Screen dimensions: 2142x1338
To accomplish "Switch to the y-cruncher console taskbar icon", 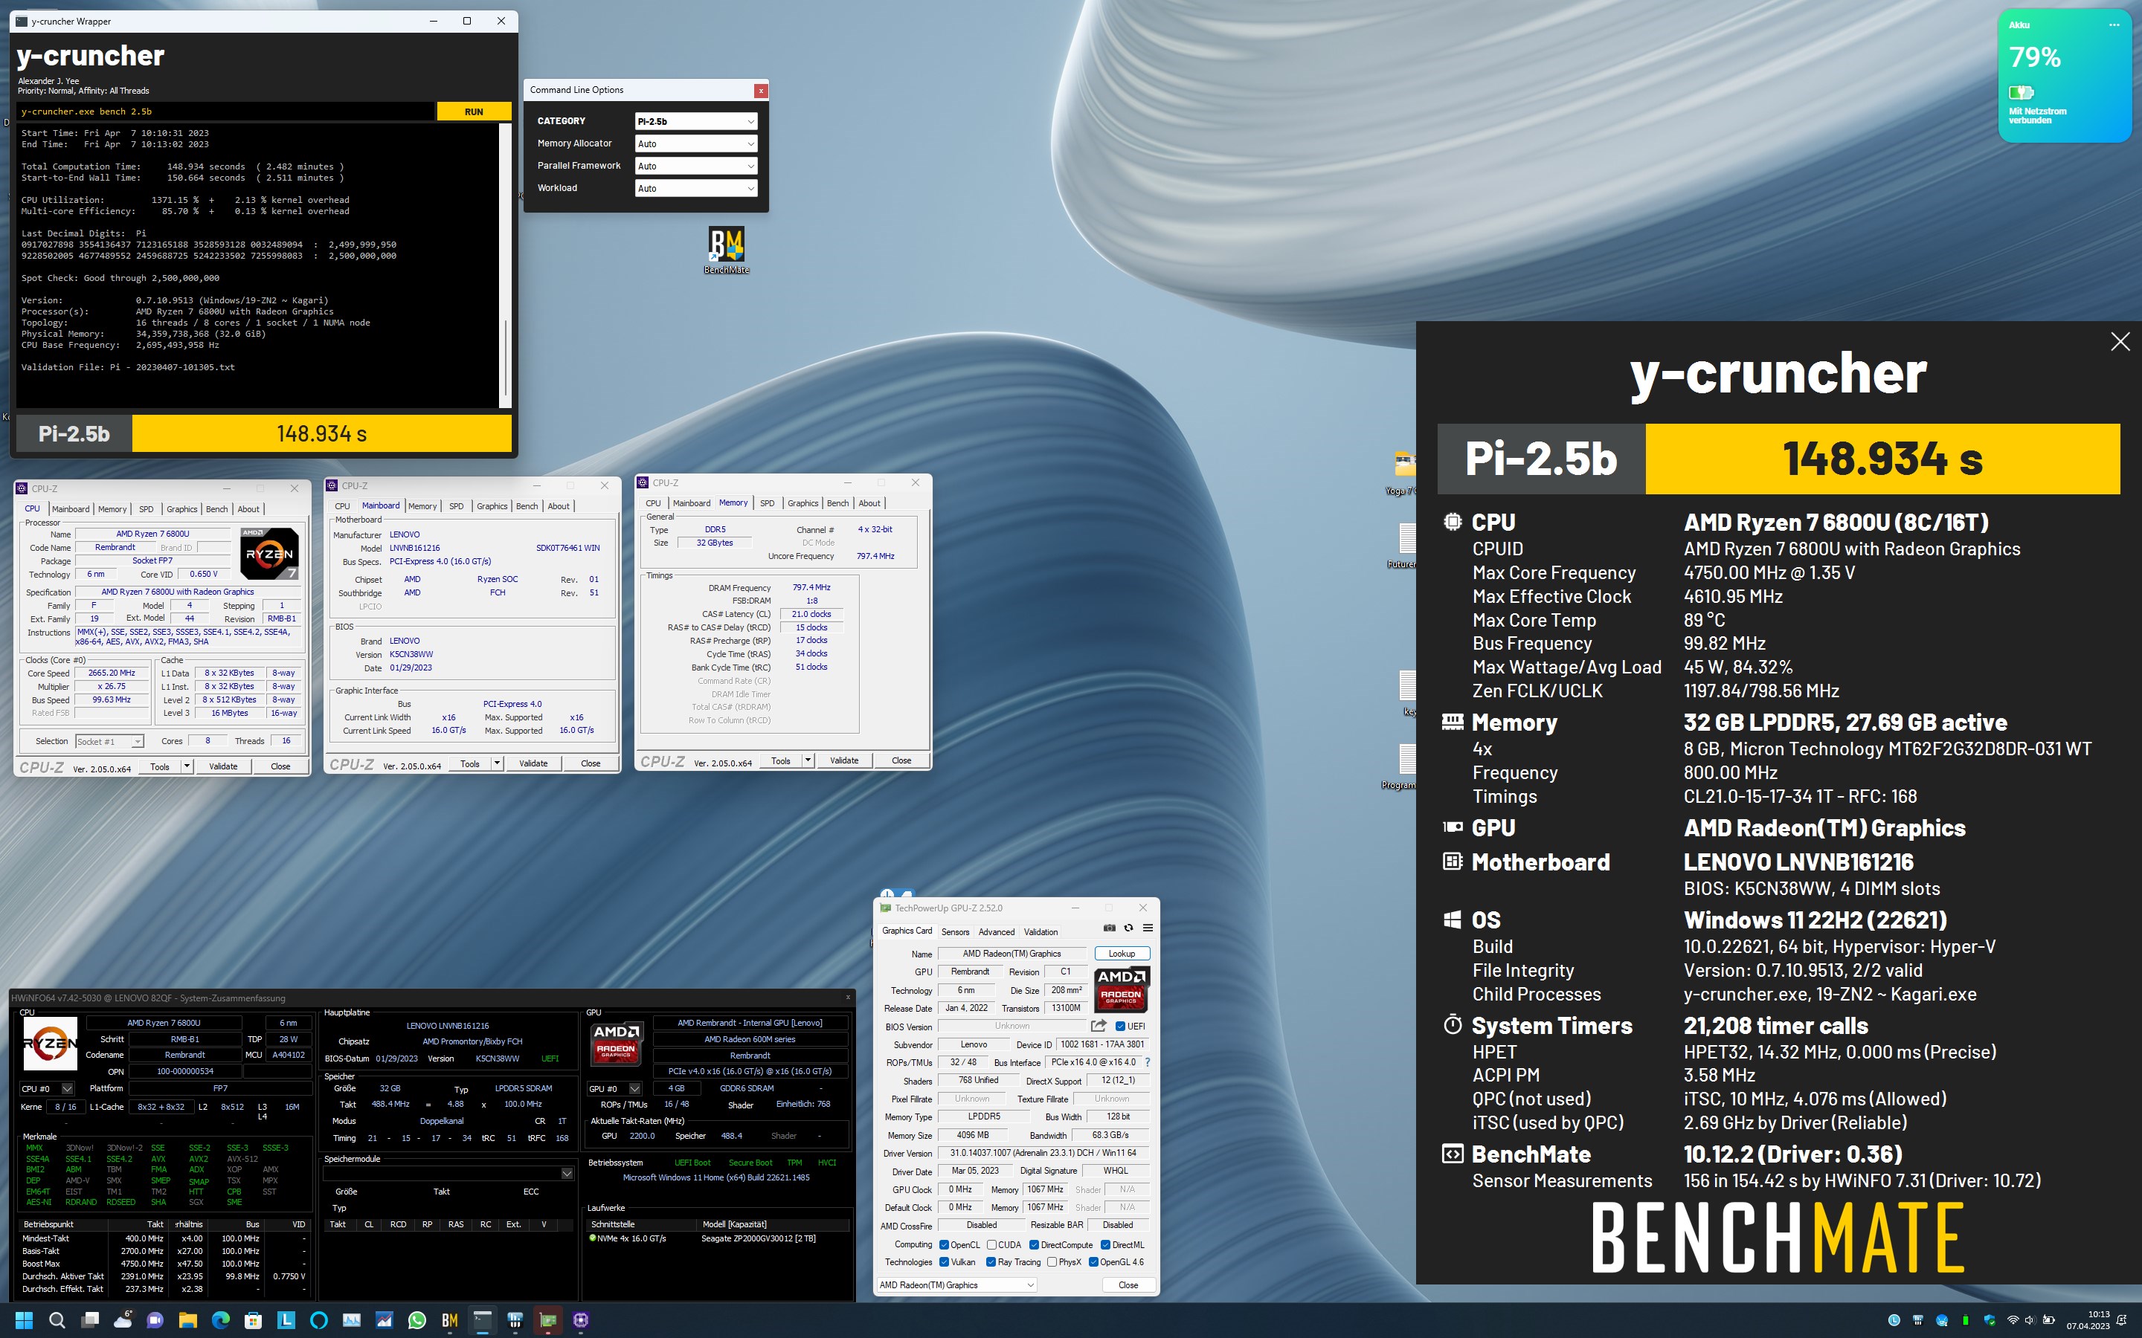I will [483, 1320].
